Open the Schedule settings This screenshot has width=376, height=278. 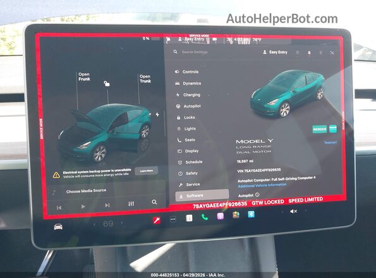[190, 162]
